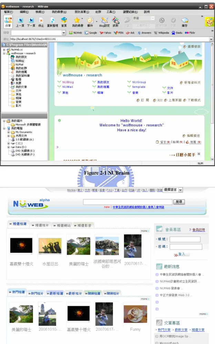Viewport: 215px width, 344px height.
Task: Click the 登入 login button
Action: point(182,254)
